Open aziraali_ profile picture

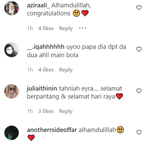click(11, 8)
